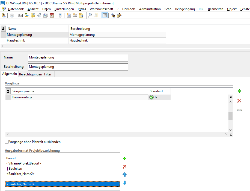This screenshot has width=250, height=191.
Task: Open the contact card toolbar icon
Action: click(20, 15)
